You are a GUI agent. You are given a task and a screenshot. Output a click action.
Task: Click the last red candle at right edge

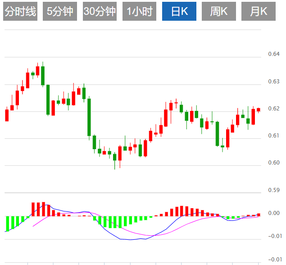point(259,110)
